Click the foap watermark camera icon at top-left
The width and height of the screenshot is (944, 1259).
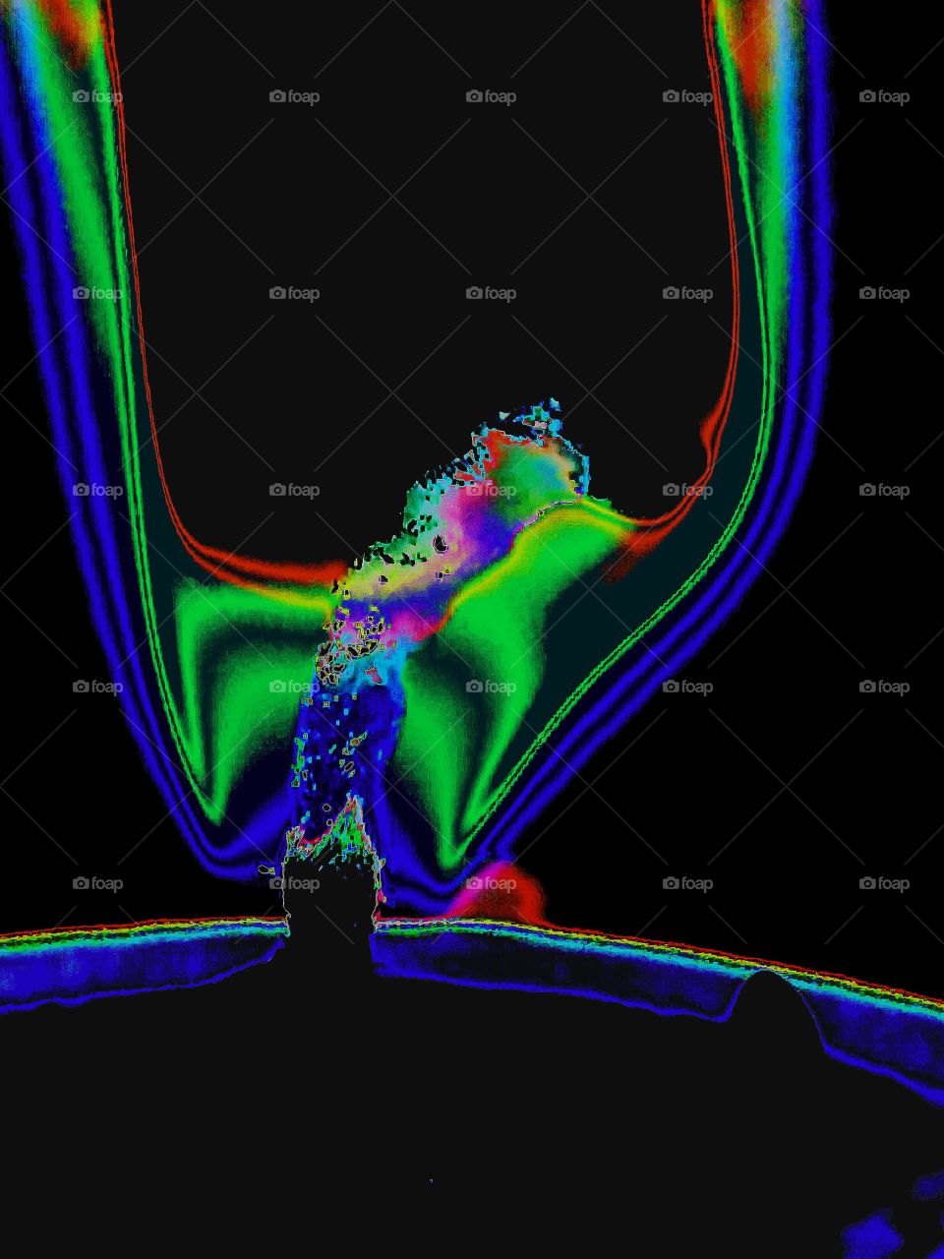click(82, 96)
